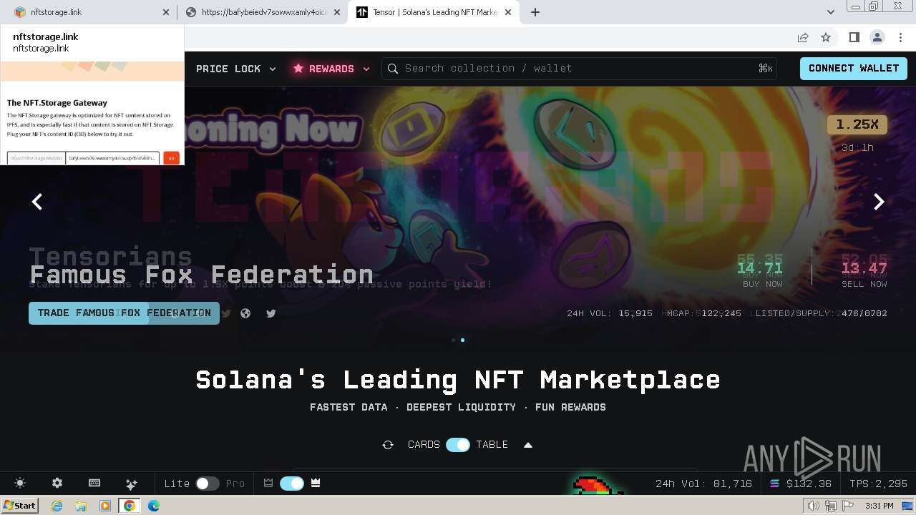Click the TABLE label

coord(492,445)
